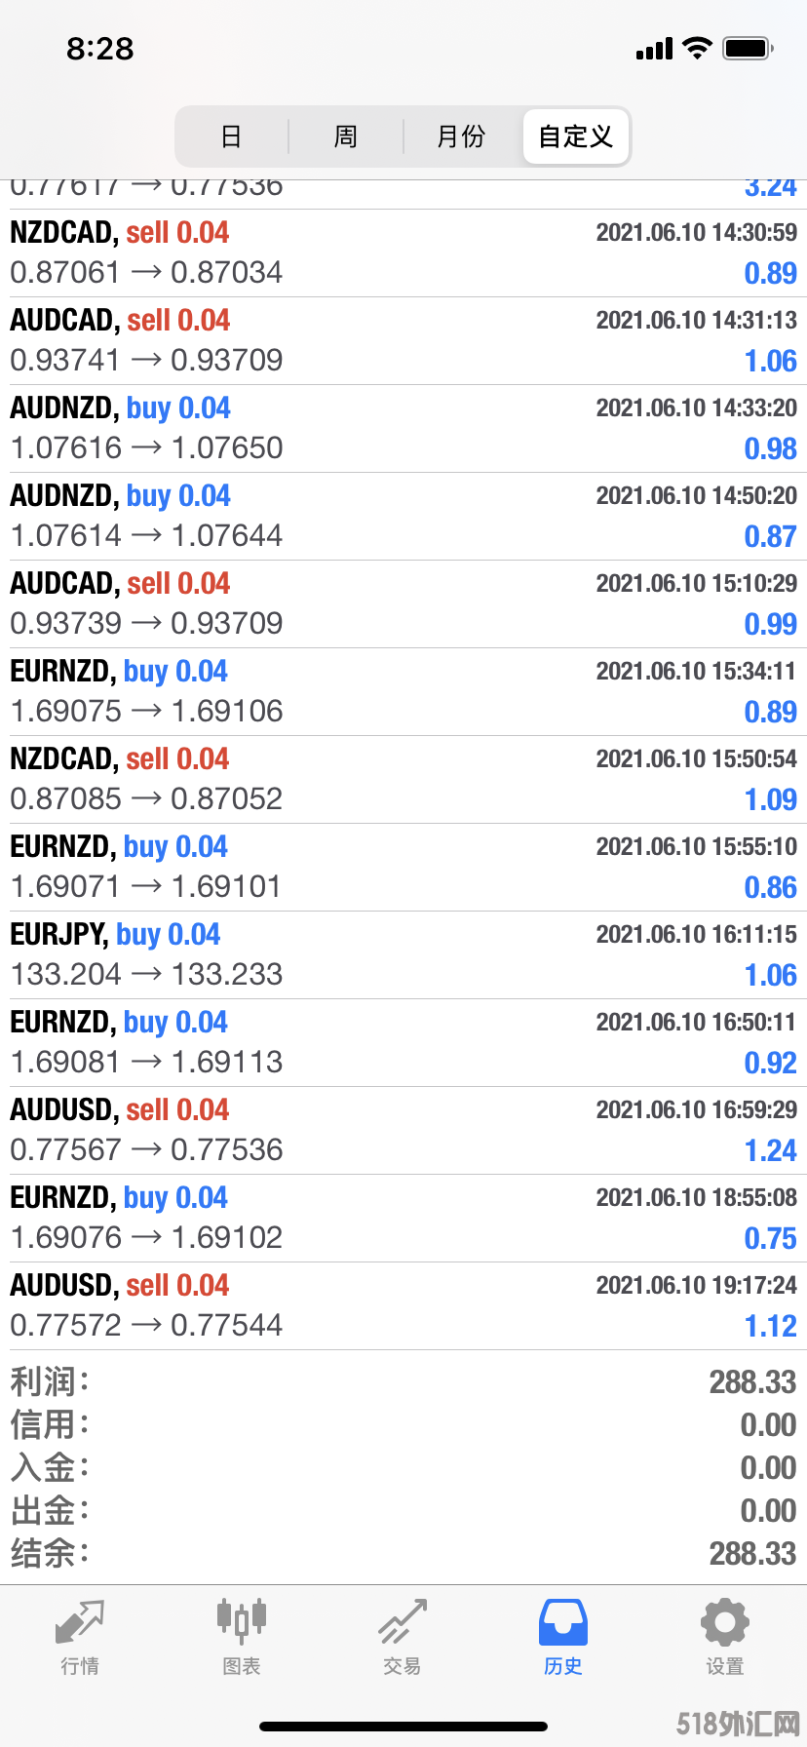Tap the 利润 profit total 288.33
The image size is (807, 1747).
(752, 1382)
